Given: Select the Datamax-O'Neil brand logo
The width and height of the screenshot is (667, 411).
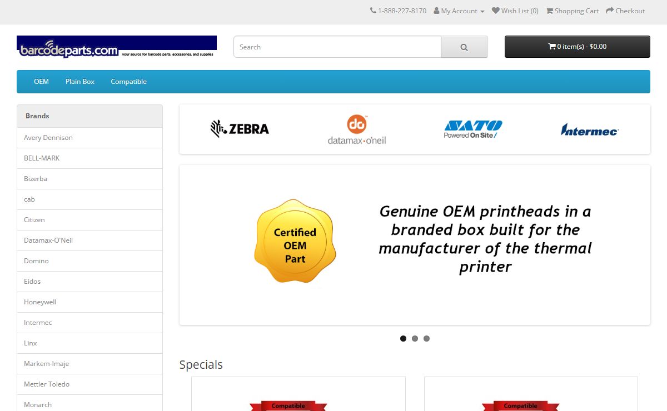Looking at the screenshot, I should 357,129.
